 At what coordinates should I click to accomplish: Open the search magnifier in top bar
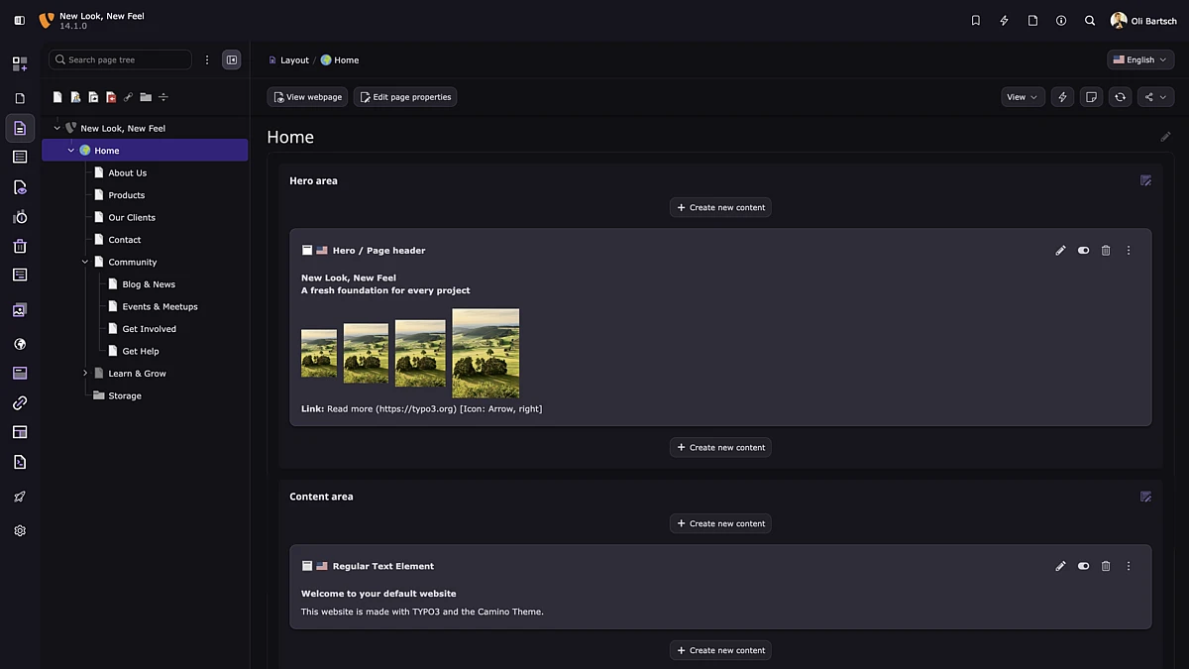[x=1090, y=20]
